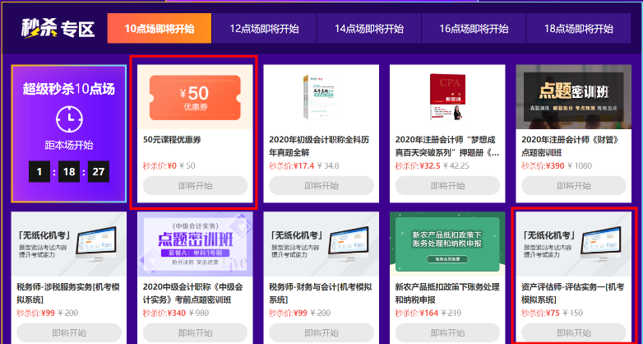Click 即将开始 button under 《财管》点题密训班

[x=574, y=185]
